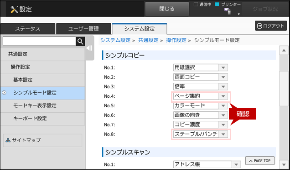
Task: Open 共通設定 breadcrumb link
Action: pos(148,40)
